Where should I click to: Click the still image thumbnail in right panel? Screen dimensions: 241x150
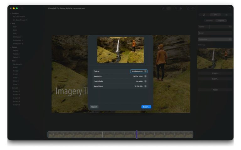[x=215, y=59]
